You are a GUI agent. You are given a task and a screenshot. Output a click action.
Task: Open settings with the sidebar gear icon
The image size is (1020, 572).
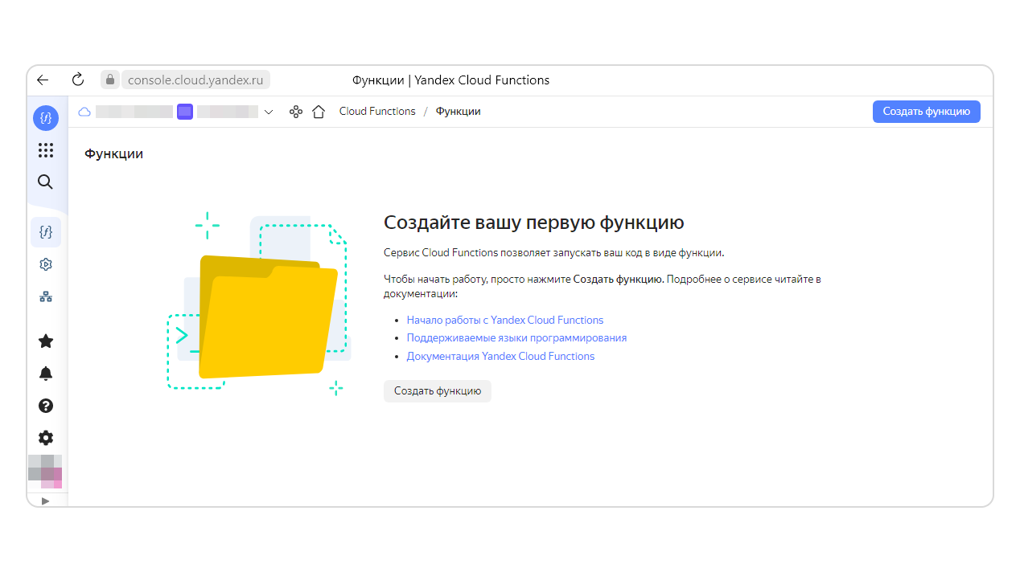click(x=46, y=438)
